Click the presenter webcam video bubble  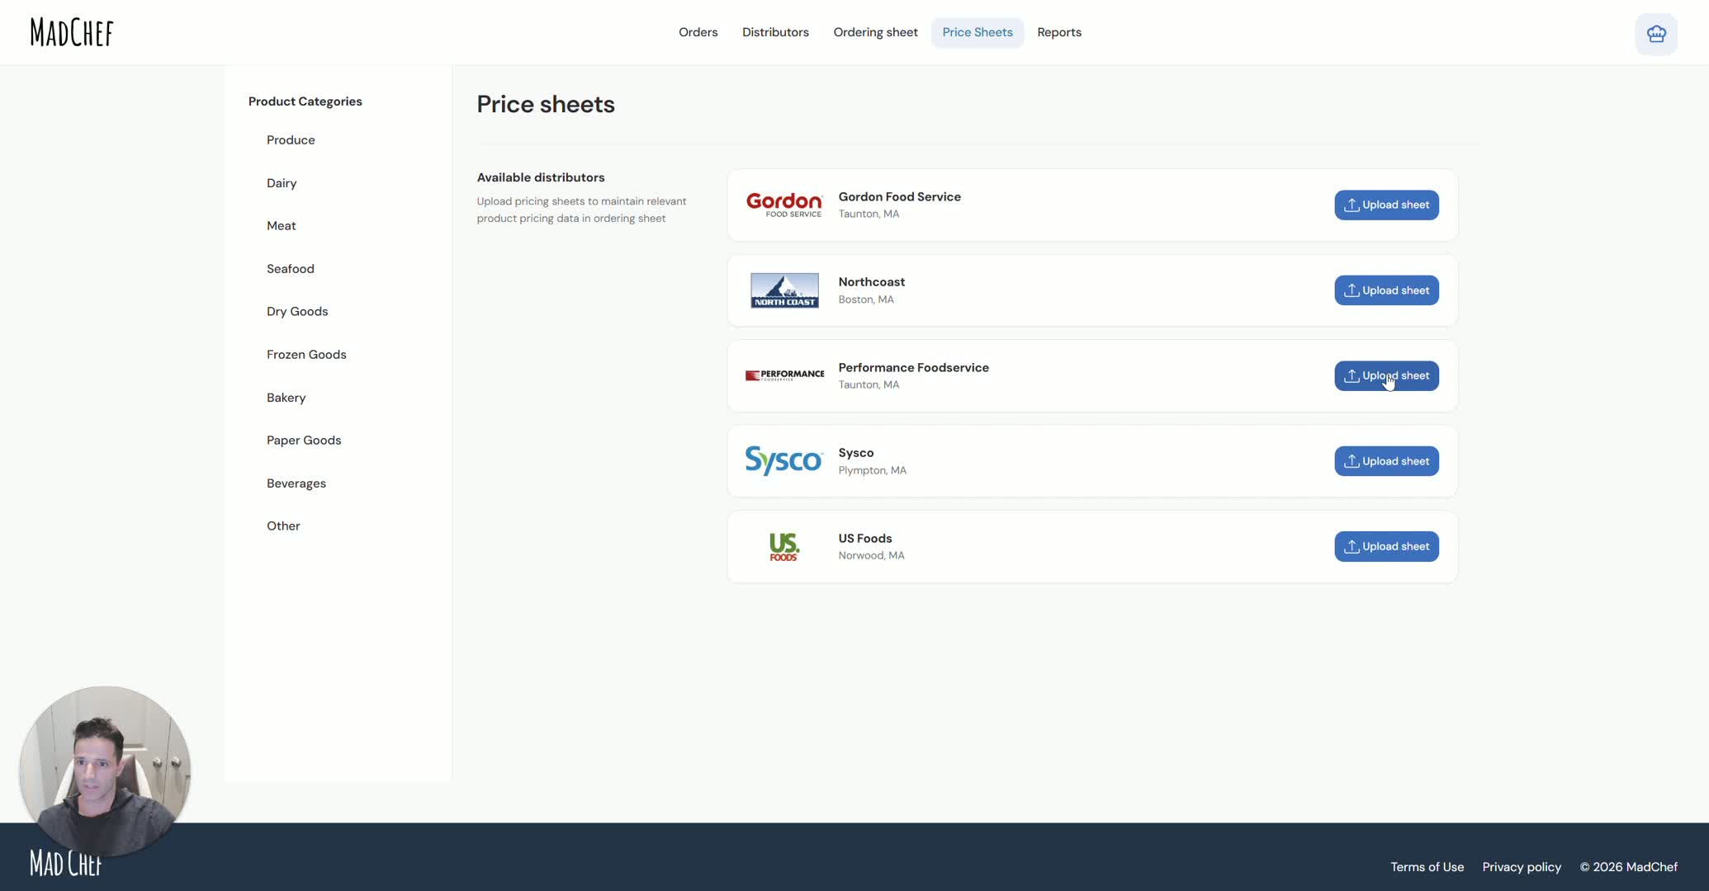tap(105, 771)
